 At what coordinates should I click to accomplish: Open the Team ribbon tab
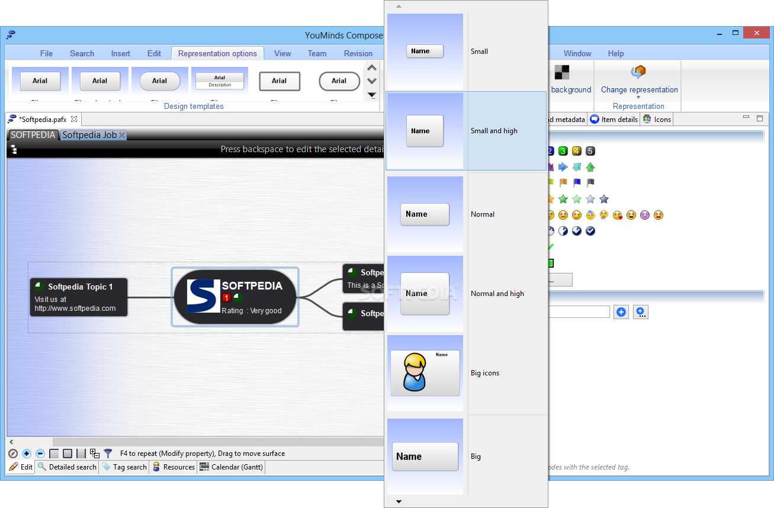(317, 53)
